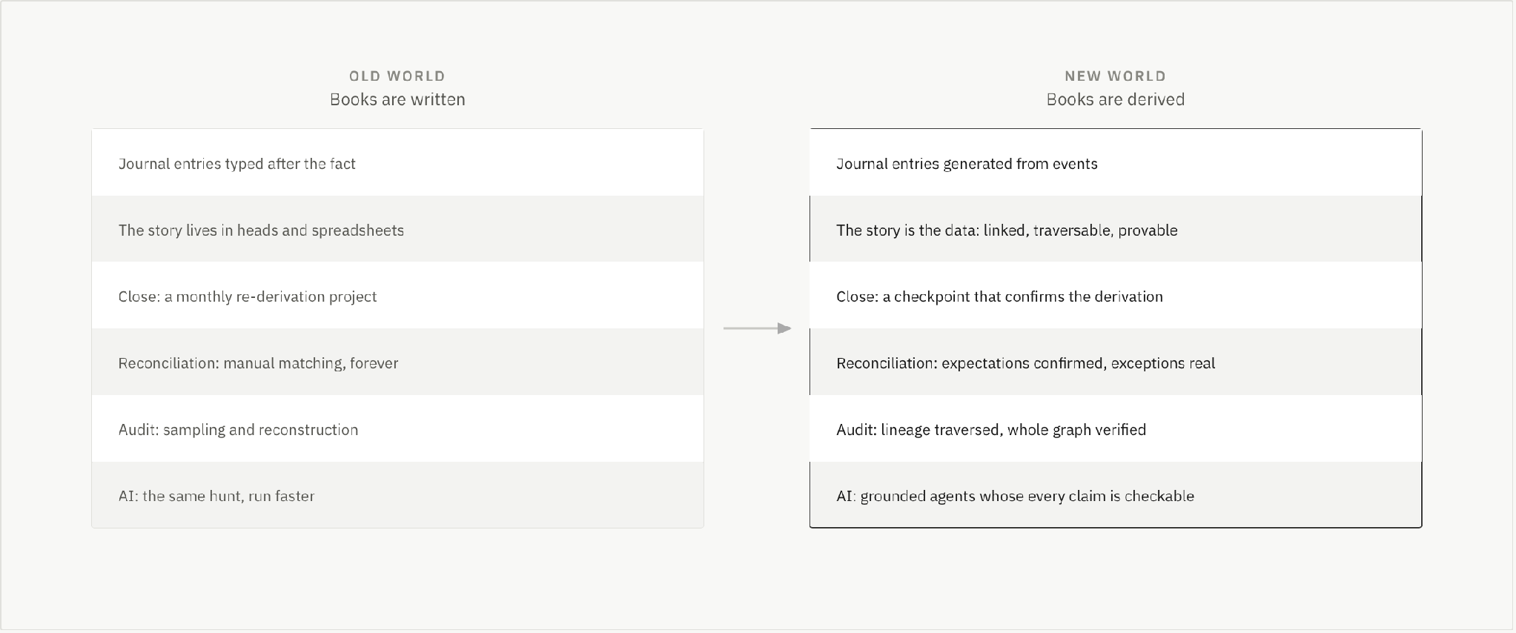The width and height of the screenshot is (1516, 633).
Task: Click the 'Books are derived' subtitle
Action: pos(1116,99)
